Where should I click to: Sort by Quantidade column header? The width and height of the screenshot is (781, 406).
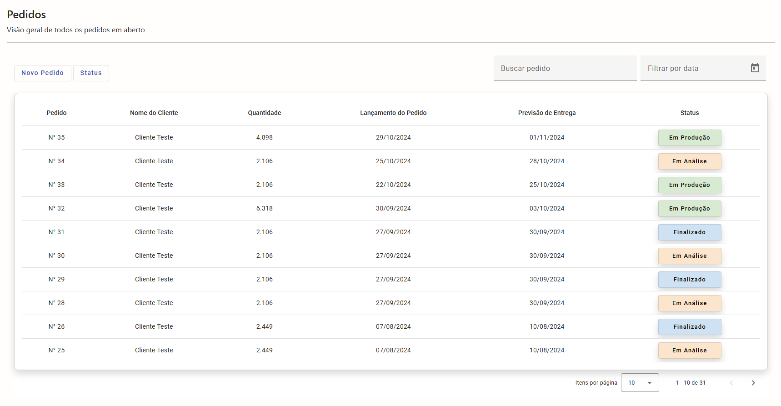[x=264, y=113]
